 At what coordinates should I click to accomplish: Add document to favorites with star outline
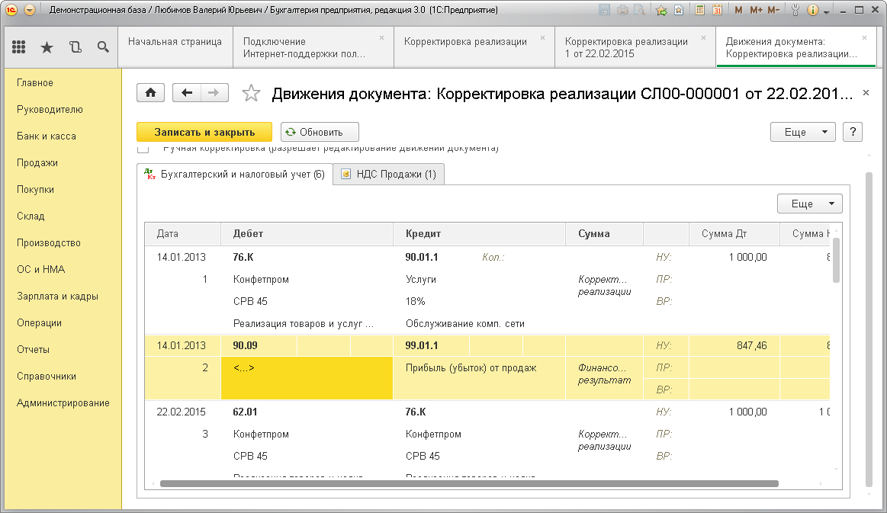250,94
